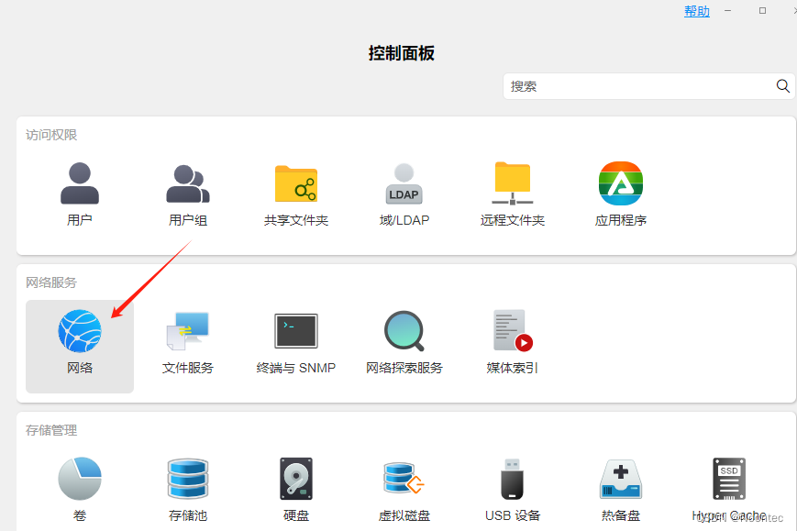The height and width of the screenshot is (531, 797).
Task: Open the USB 设备 icon
Action: pyautogui.click(x=513, y=479)
